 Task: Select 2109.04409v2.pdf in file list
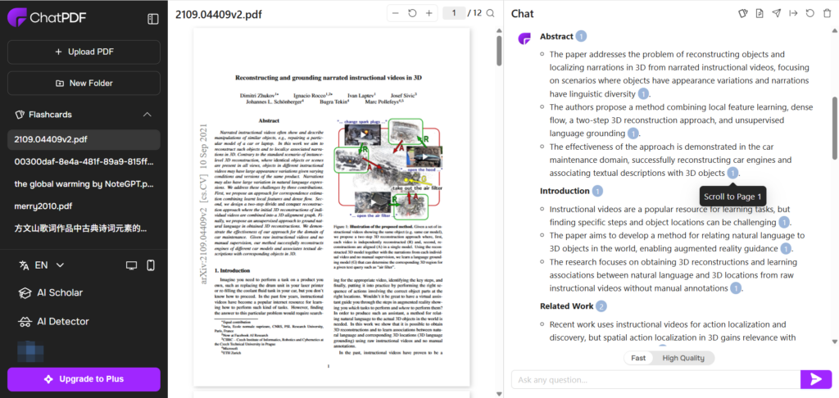(84, 139)
